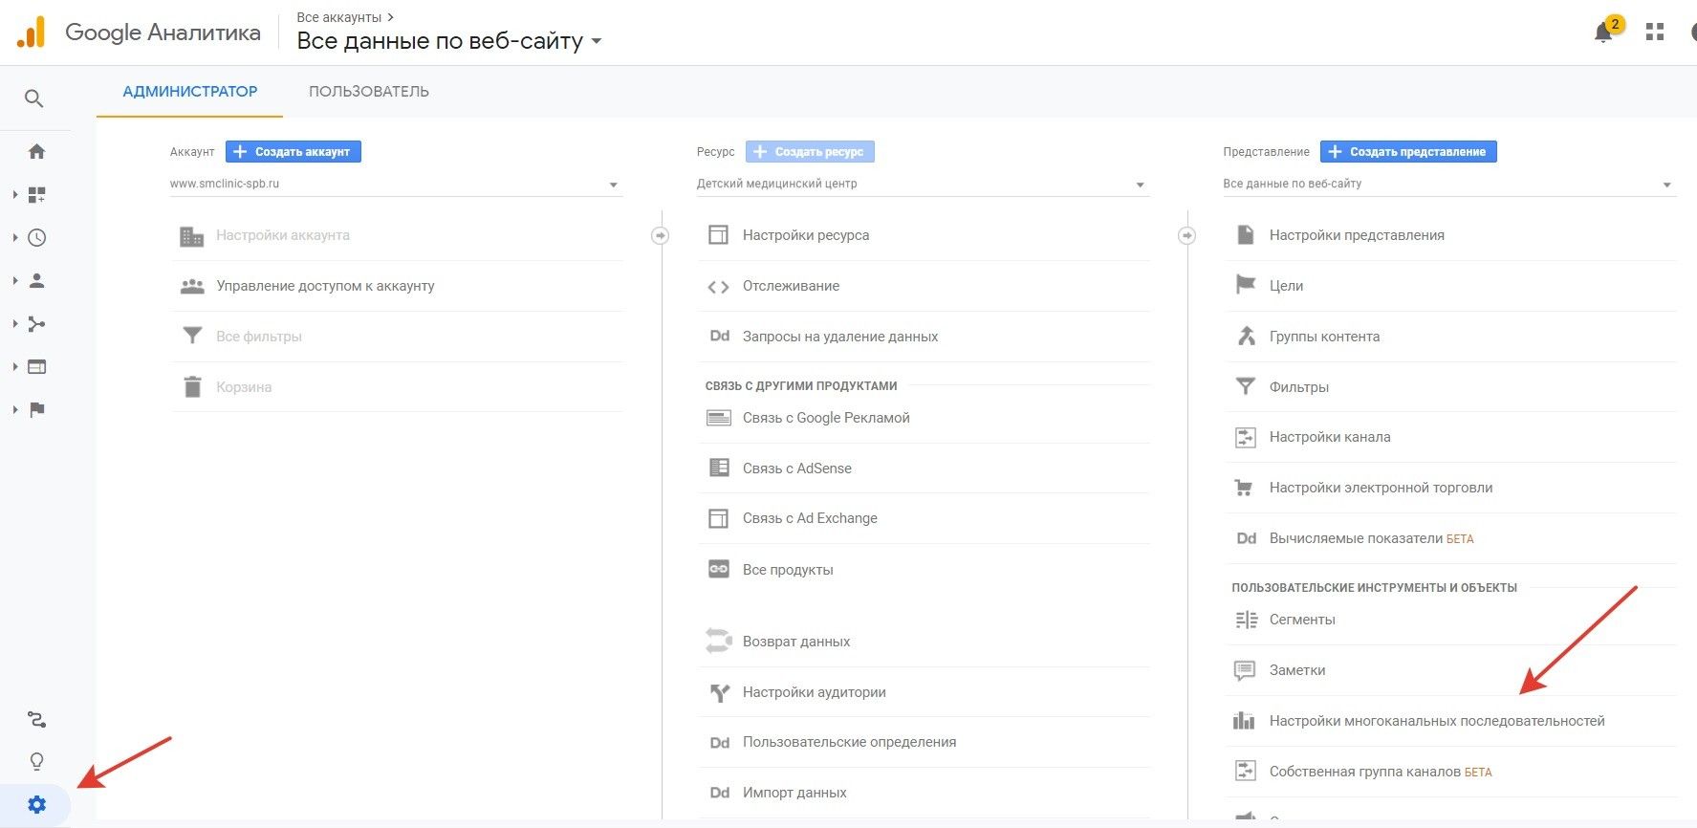Open the Все аккаунты breadcrumb link
The image size is (1697, 828).
pyautogui.click(x=339, y=17)
